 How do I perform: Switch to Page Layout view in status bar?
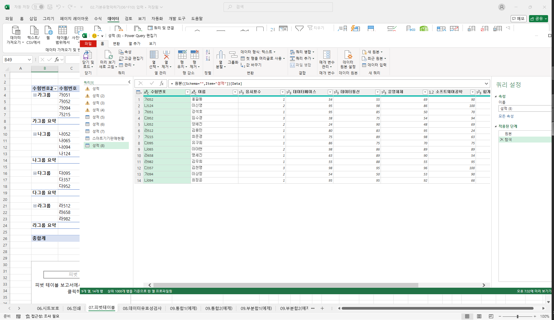tap(479, 316)
